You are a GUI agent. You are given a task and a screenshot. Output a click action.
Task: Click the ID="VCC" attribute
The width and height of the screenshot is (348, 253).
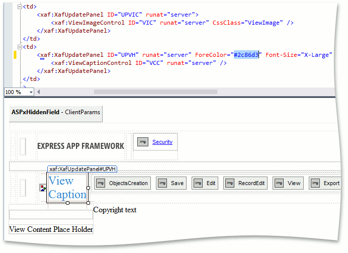(x=149, y=63)
